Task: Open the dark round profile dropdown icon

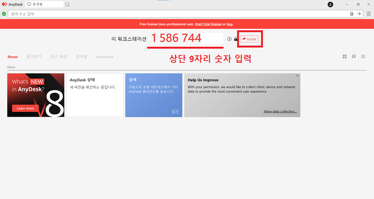Action: point(330,4)
